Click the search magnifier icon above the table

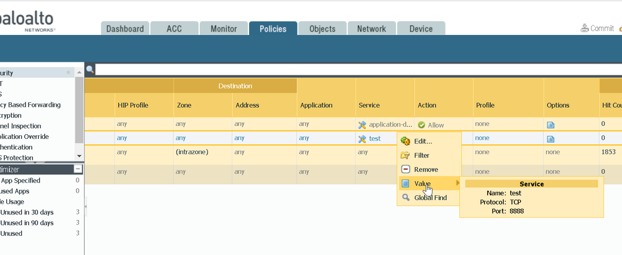(90, 70)
